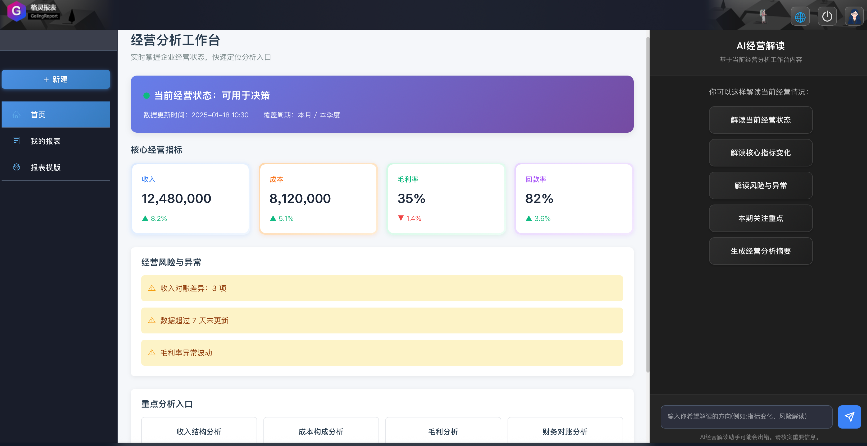Open 报表模版 from the sidebar

[45, 167]
